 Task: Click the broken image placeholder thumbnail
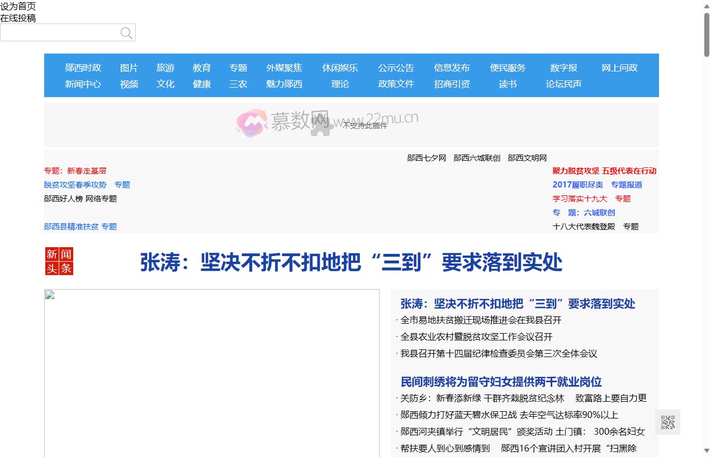pos(50,295)
